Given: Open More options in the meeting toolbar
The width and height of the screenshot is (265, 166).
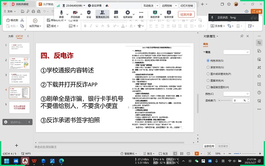Looking at the screenshot, I should 141,14.
